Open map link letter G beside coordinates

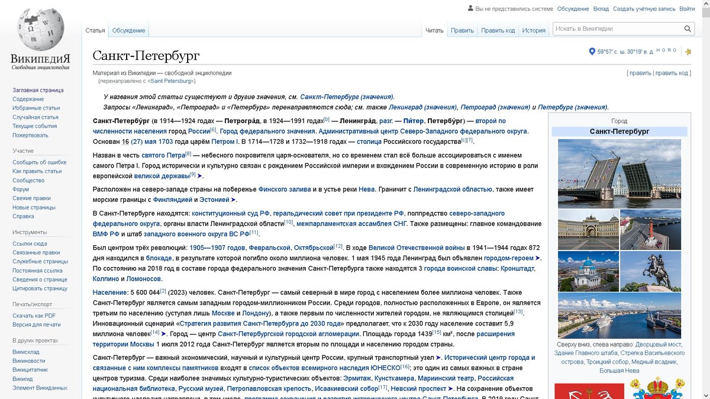tap(663, 50)
